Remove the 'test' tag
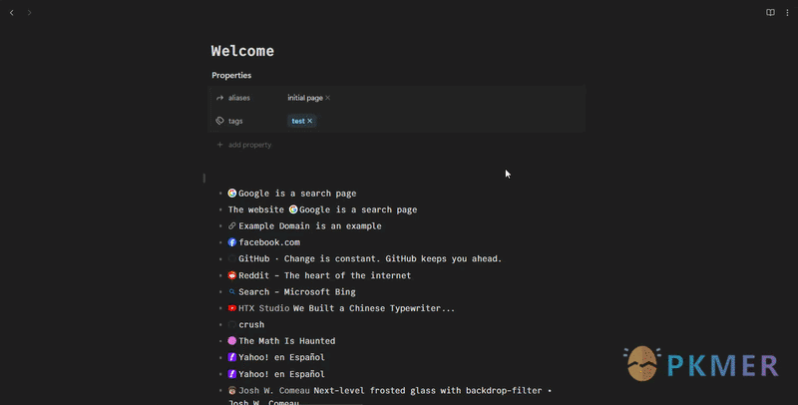The image size is (798, 405). [310, 121]
